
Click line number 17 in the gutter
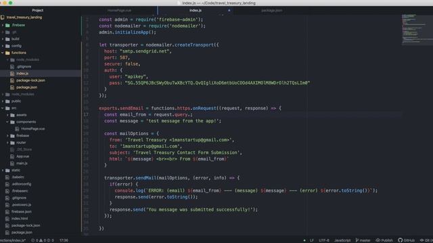[86, 115]
